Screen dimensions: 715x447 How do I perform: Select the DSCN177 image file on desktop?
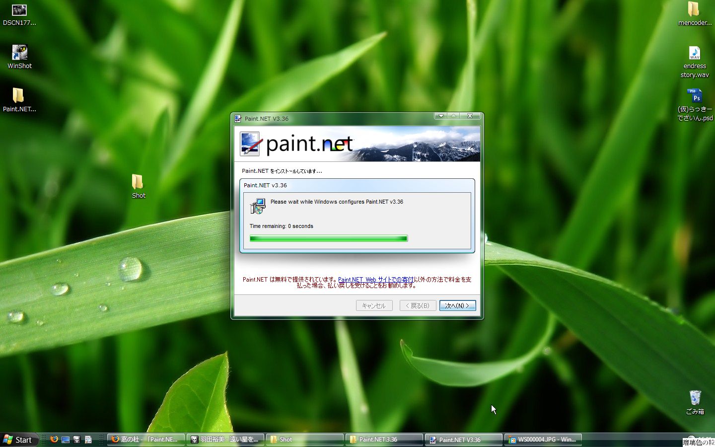click(19, 14)
